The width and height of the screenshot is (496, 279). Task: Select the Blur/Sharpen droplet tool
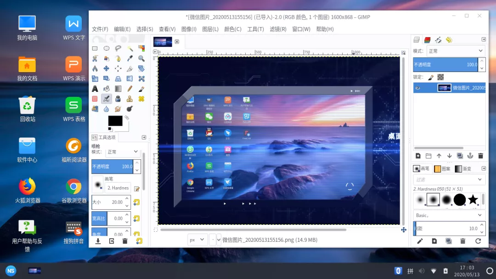click(x=106, y=109)
